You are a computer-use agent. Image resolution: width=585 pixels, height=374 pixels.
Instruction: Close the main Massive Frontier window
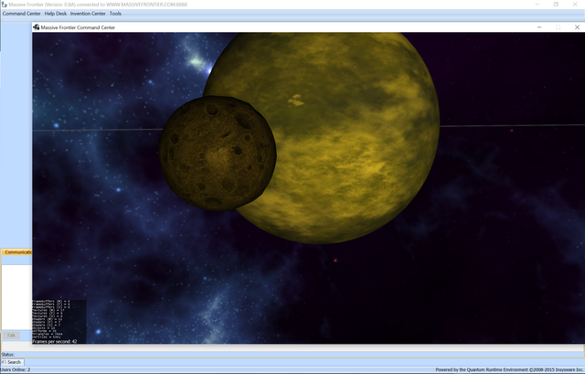click(575, 5)
